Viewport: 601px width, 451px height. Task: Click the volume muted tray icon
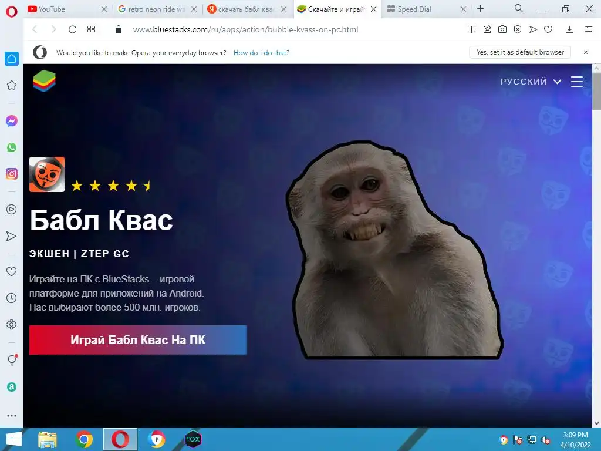(546, 440)
